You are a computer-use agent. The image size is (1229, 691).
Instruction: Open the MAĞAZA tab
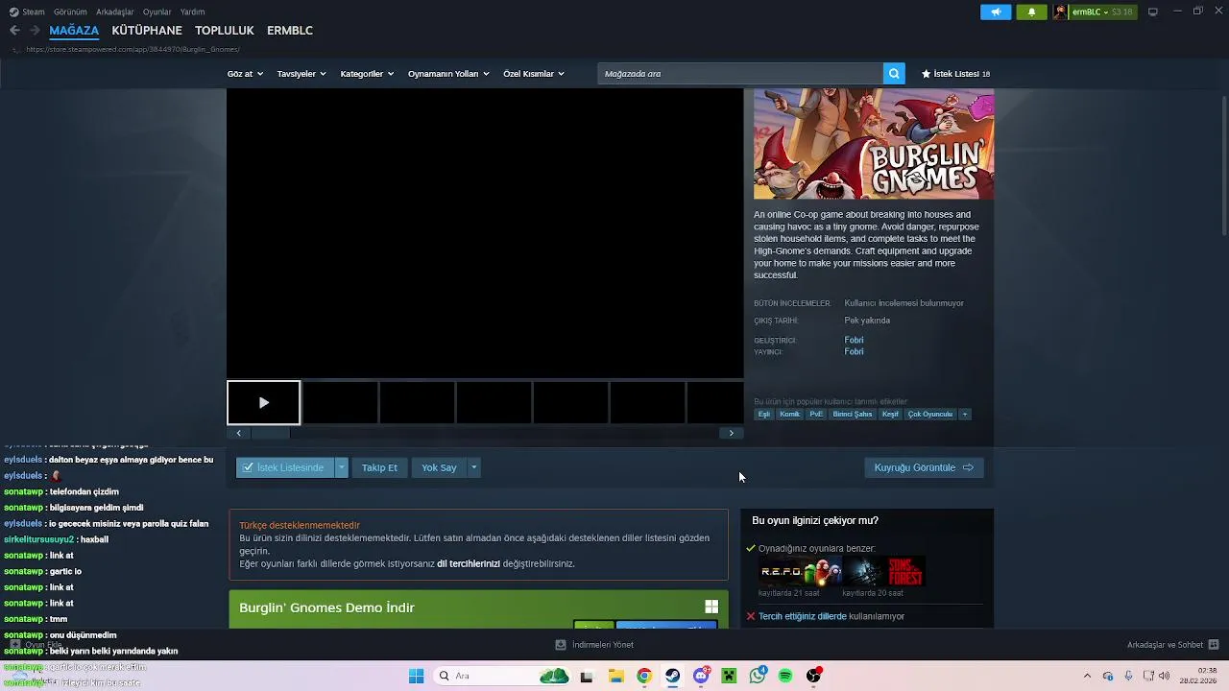pyautogui.click(x=74, y=31)
